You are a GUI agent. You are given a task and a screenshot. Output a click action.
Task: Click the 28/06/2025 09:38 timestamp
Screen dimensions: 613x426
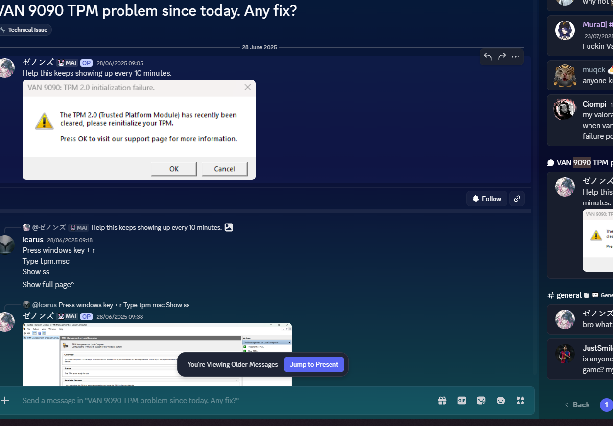tap(120, 317)
